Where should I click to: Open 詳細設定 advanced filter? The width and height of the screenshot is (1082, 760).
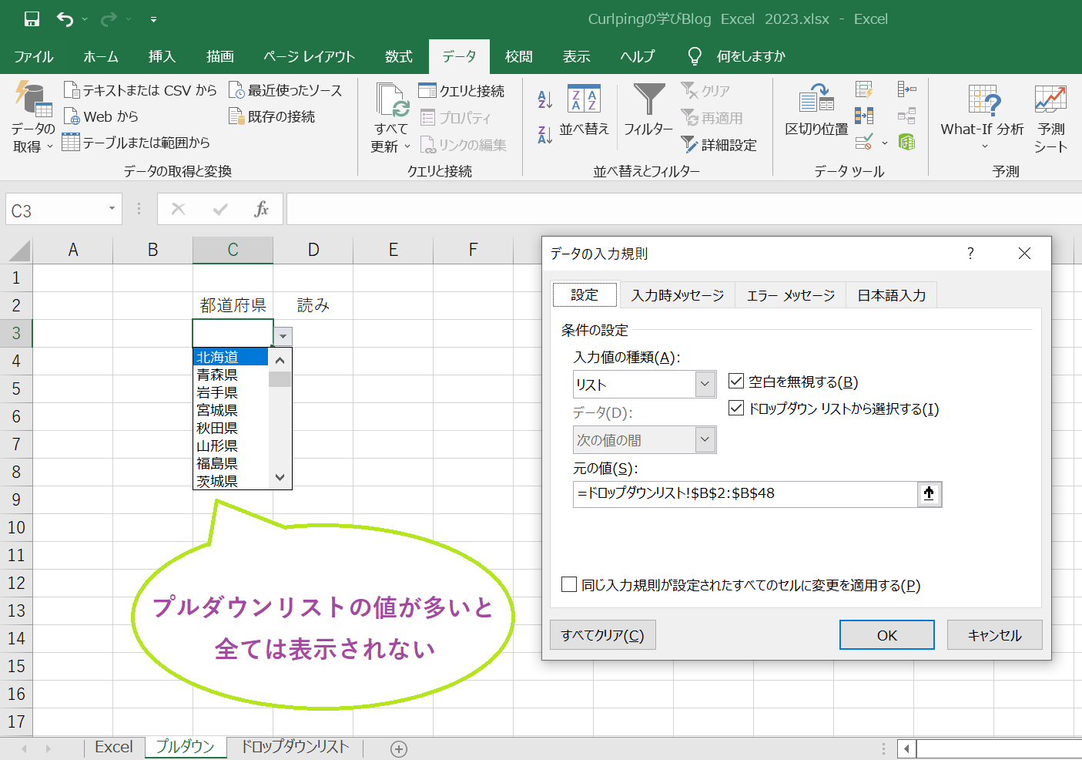pos(719,145)
